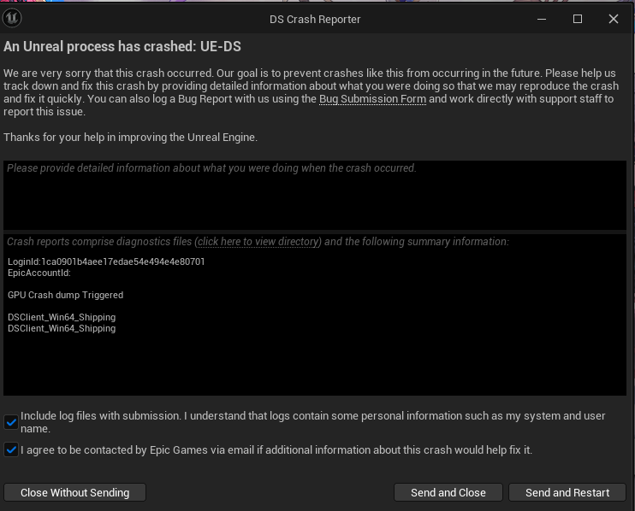635x511 pixels.
Task: Click the DS Crash Reporter title bar text
Action: pos(315,19)
